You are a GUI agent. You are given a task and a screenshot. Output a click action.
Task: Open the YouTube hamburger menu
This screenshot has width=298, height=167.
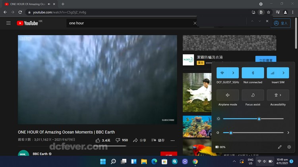[8, 23]
